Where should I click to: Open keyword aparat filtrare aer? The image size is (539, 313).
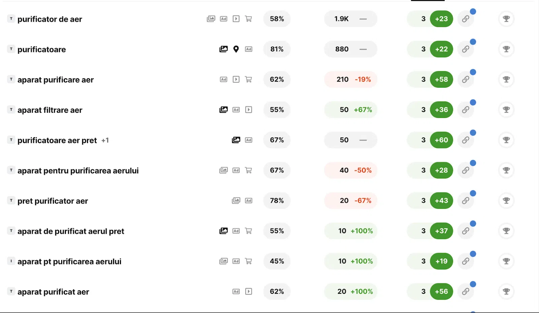click(x=50, y=110)
